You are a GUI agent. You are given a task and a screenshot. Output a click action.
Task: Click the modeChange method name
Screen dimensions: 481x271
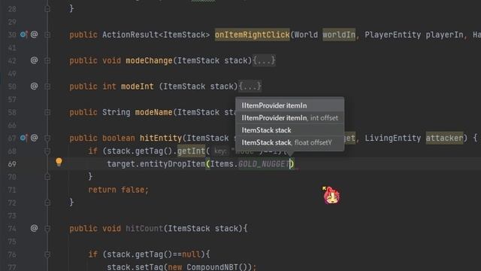[x=149, y=60]
